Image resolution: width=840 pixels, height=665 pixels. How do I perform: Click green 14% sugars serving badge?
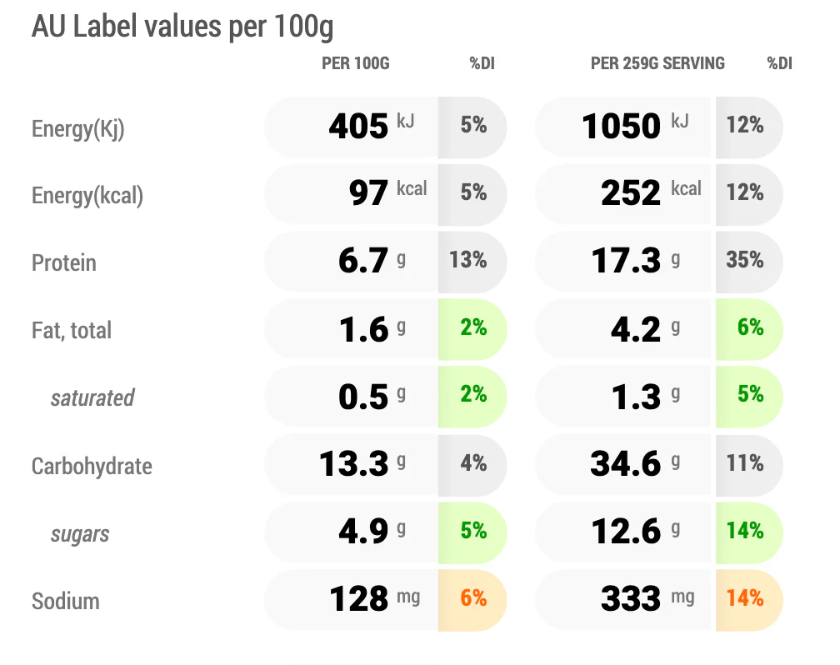(x=749, y=532)
